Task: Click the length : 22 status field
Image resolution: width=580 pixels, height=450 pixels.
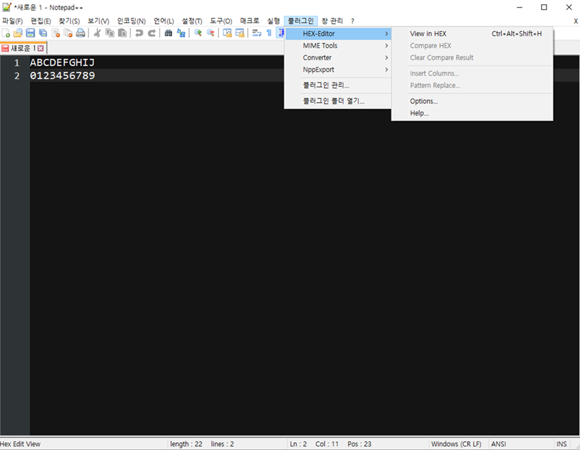Action: [x=186, y=444]
